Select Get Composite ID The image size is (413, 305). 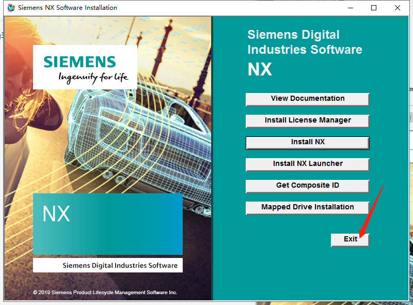307,186
